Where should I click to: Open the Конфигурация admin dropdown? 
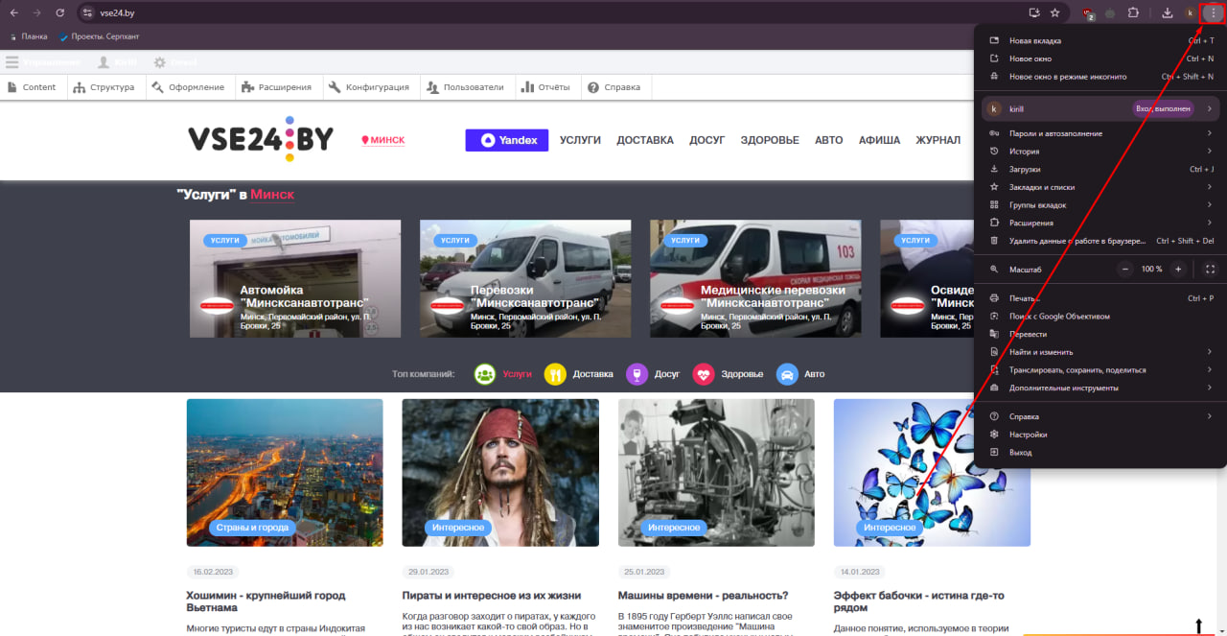click(369, 87)
